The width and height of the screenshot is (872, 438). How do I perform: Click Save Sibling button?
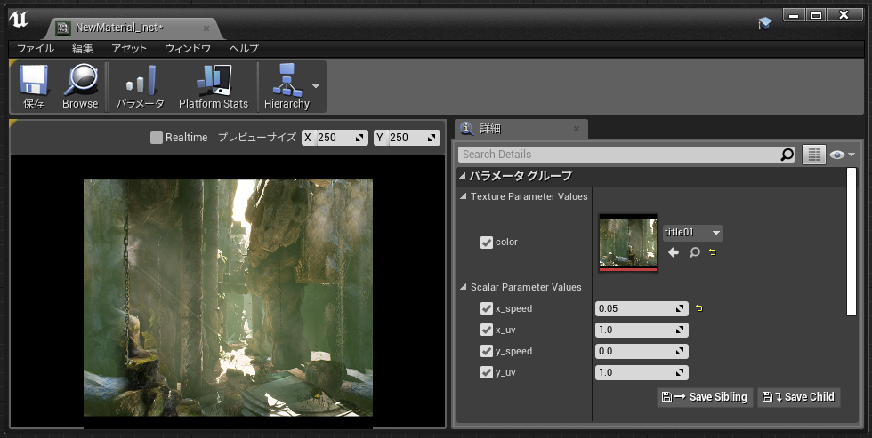point(705,397)
